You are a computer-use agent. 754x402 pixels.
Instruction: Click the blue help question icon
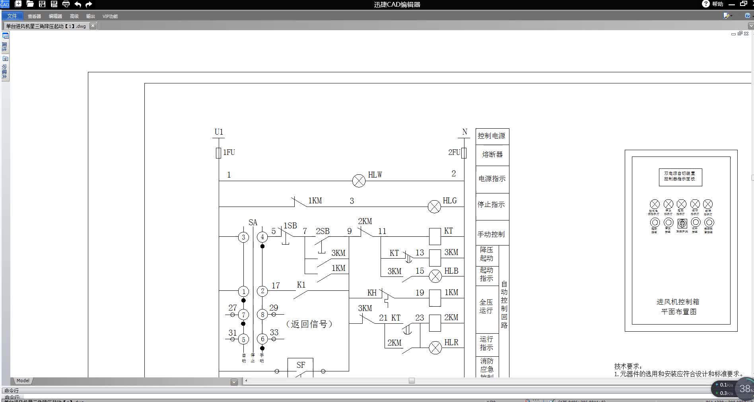[747, 15]
